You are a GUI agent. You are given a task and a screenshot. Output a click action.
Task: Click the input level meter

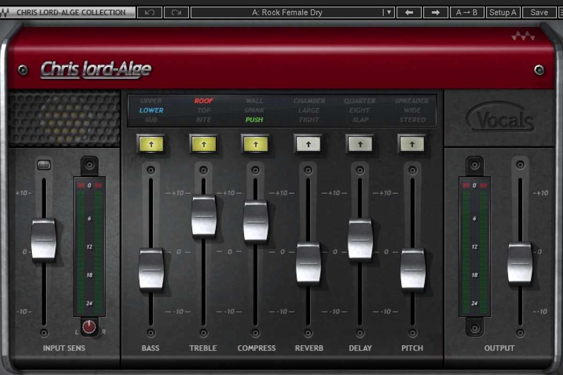(x=89, y=247)
